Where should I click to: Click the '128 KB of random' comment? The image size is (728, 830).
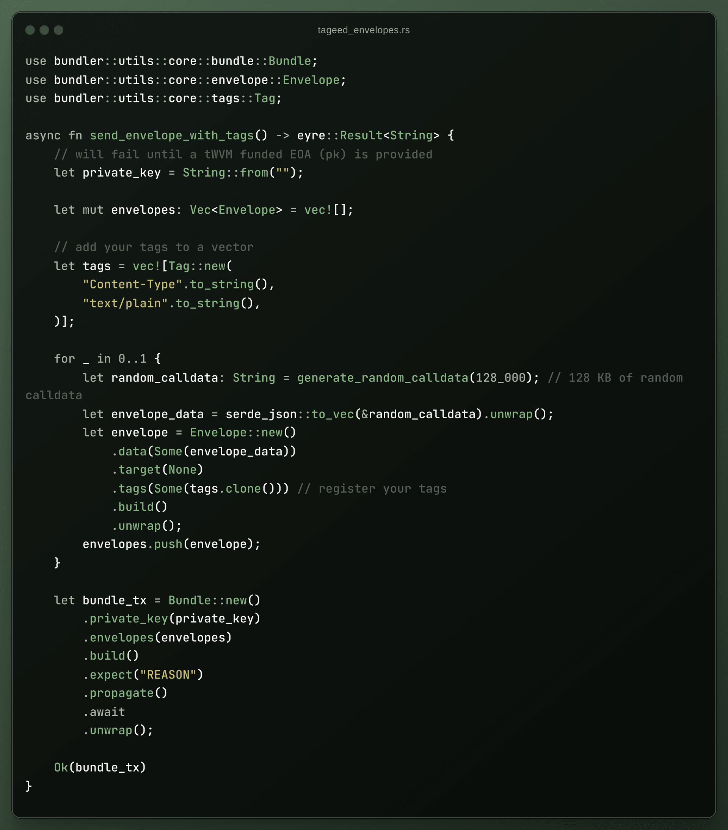coord(615,378)
